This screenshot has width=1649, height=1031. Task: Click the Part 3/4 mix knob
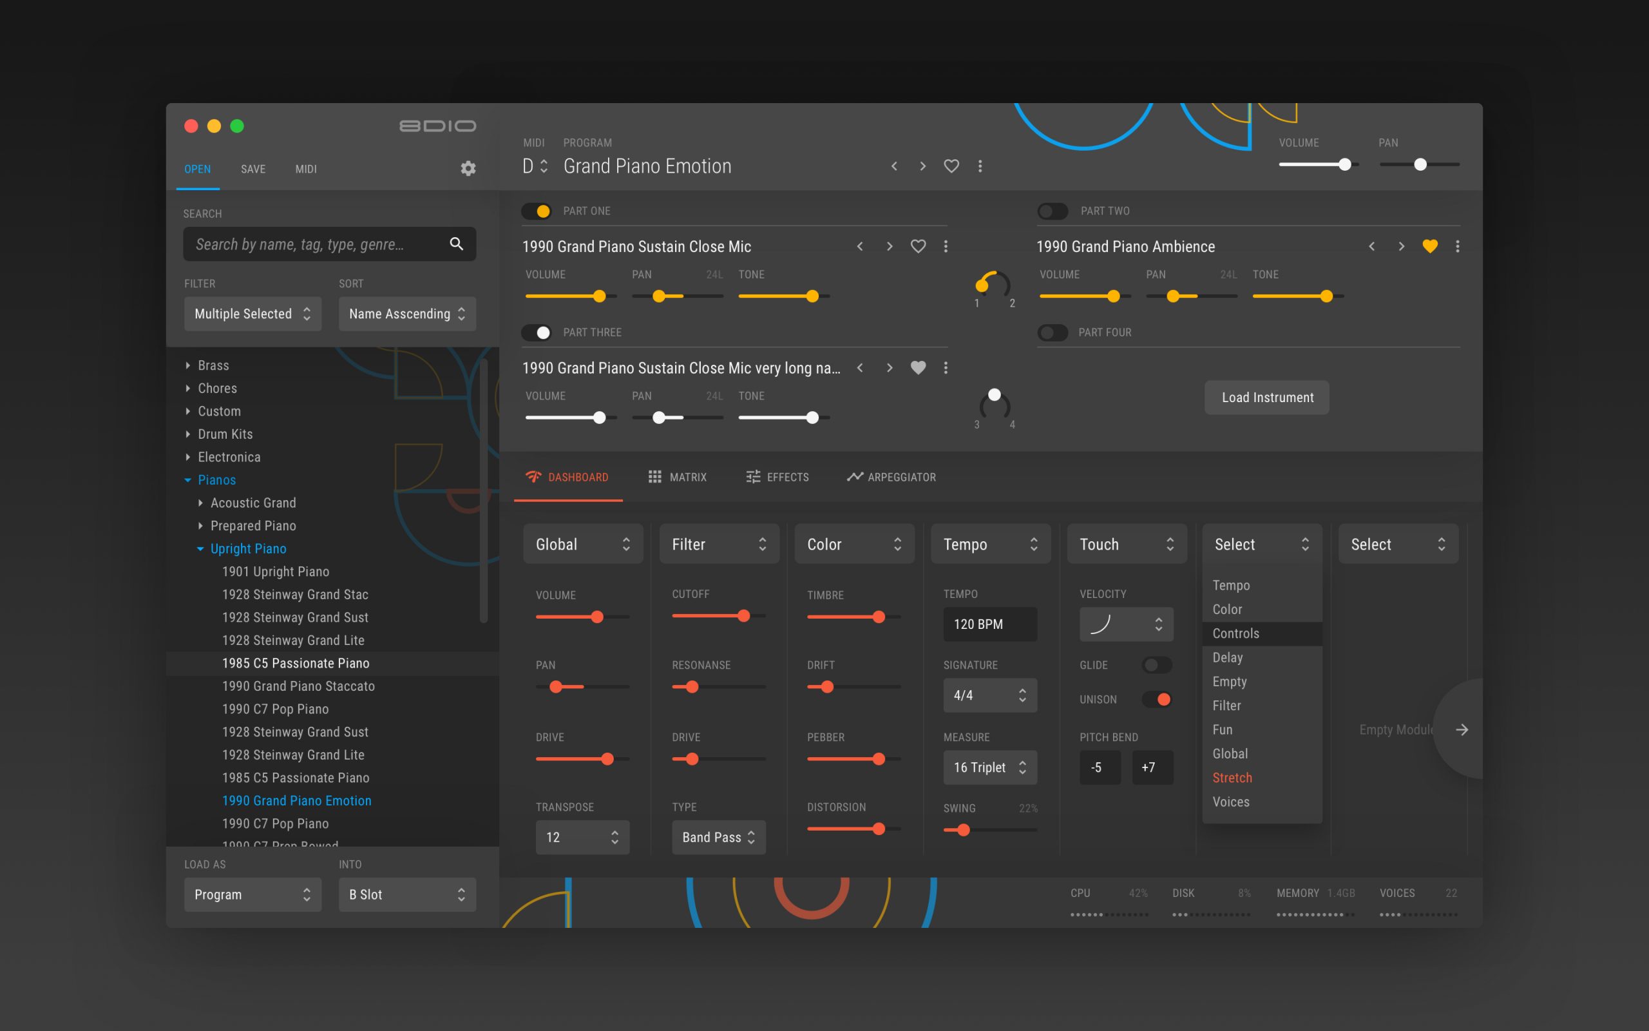pos(994,403)
